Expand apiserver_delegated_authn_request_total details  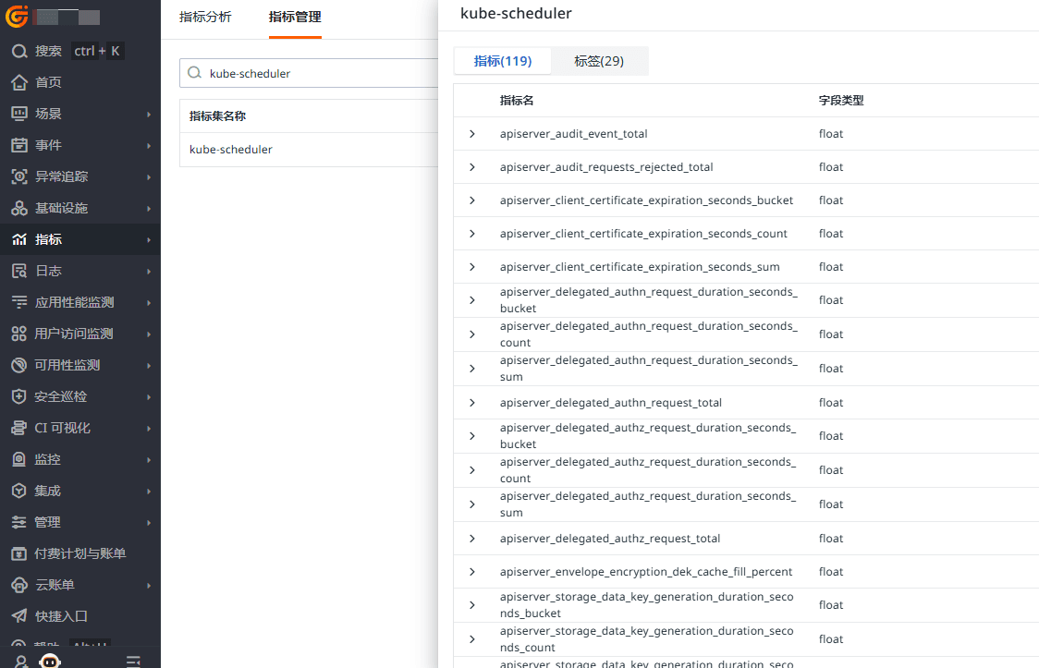click(472, 402)
